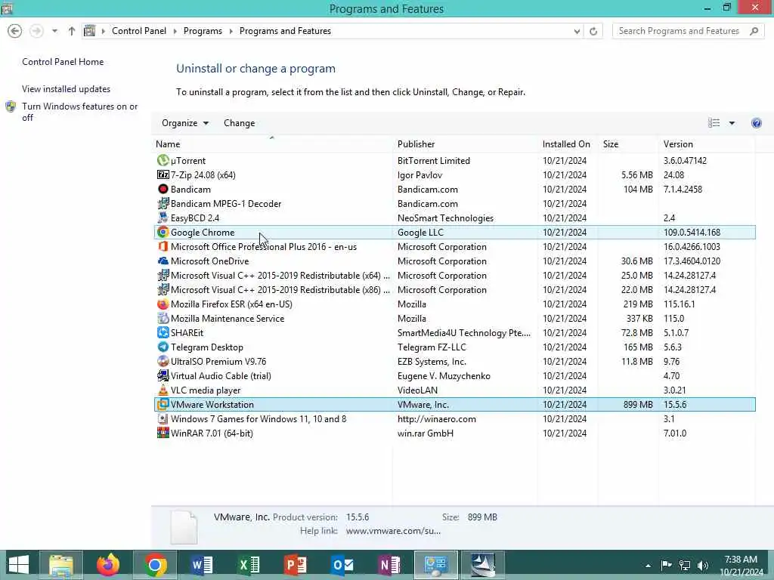Viewport: 774px width, 580px height.
Task: Open the Organize dropdown menu
Action: click(185, 123)
